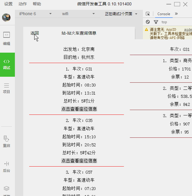Click 起始时间：15:10 text
192x196 pixels.
[x=79, y=137]
